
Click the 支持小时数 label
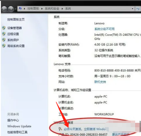[66, 76]
